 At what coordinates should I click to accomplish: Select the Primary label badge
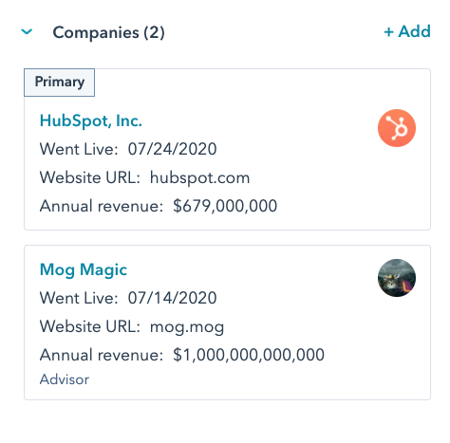click(59, 83)
